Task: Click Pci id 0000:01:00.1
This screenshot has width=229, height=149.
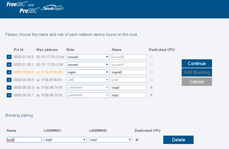Action: (x=24, y=65)
